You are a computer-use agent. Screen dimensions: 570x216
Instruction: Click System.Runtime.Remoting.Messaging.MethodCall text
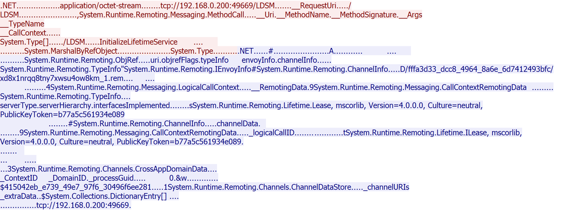pyautogui.click(x=162, y=15)
